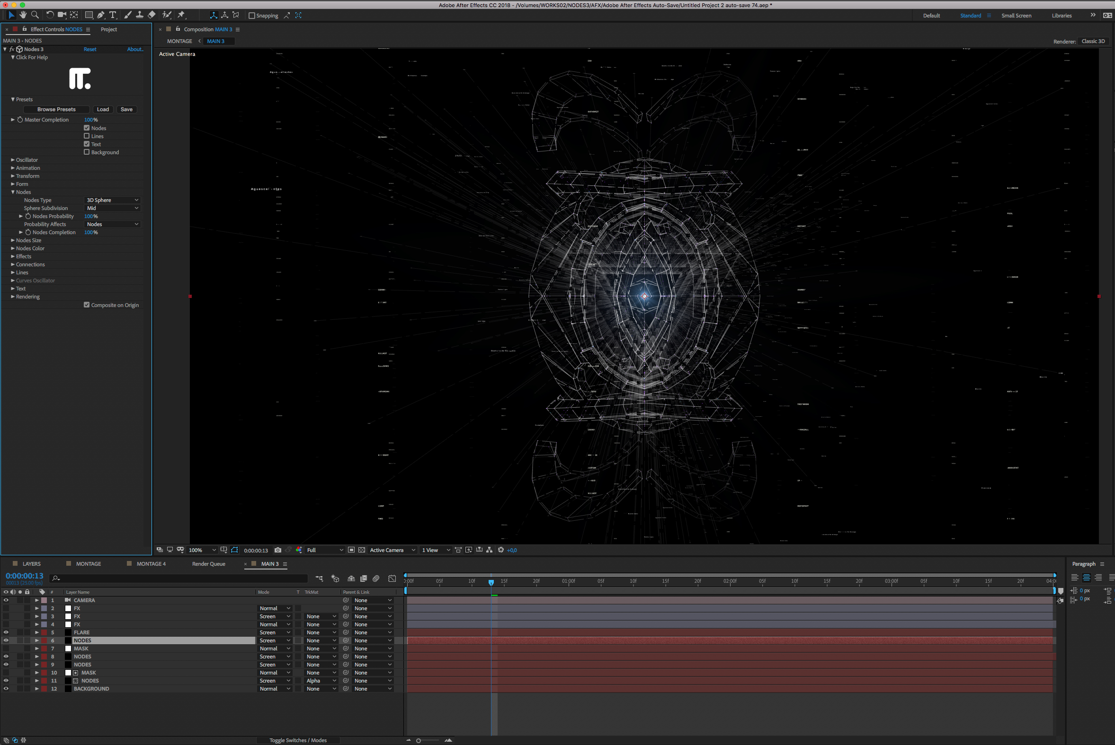The image size is (1115, 745).
Task: Enable the Snapping checkbox
Action: (252, 16)
